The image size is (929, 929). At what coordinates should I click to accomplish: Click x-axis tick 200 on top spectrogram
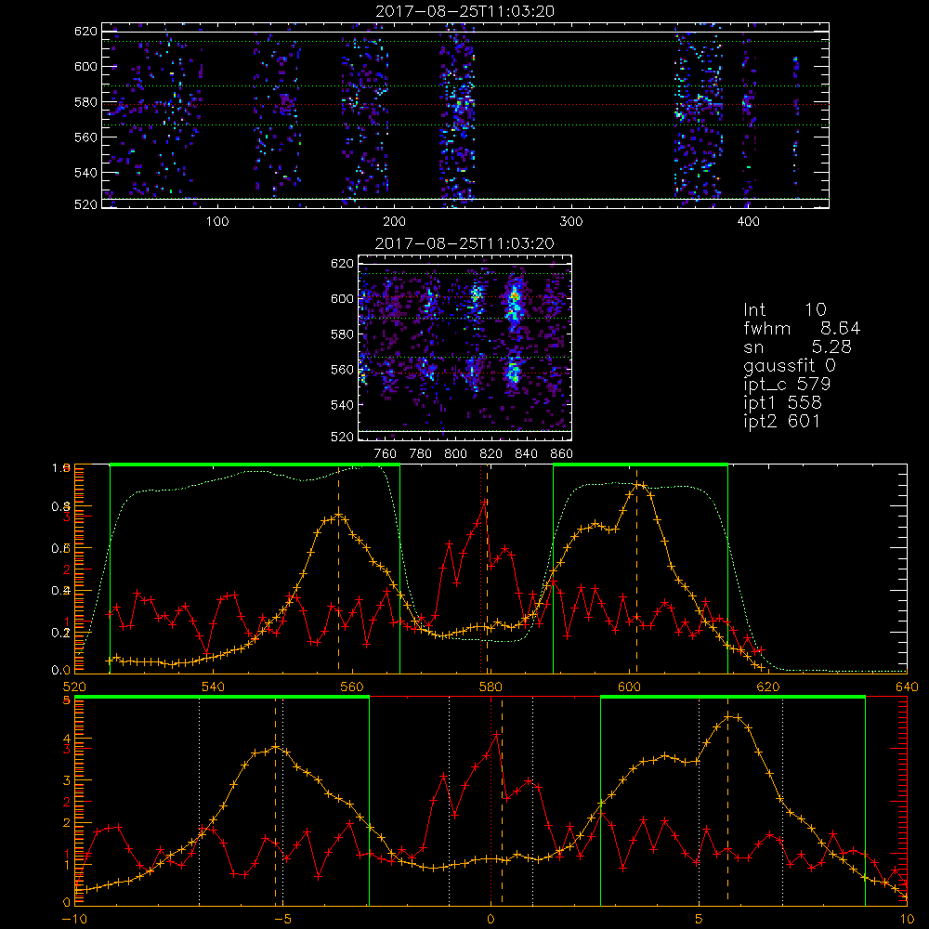tap(394, 222)
